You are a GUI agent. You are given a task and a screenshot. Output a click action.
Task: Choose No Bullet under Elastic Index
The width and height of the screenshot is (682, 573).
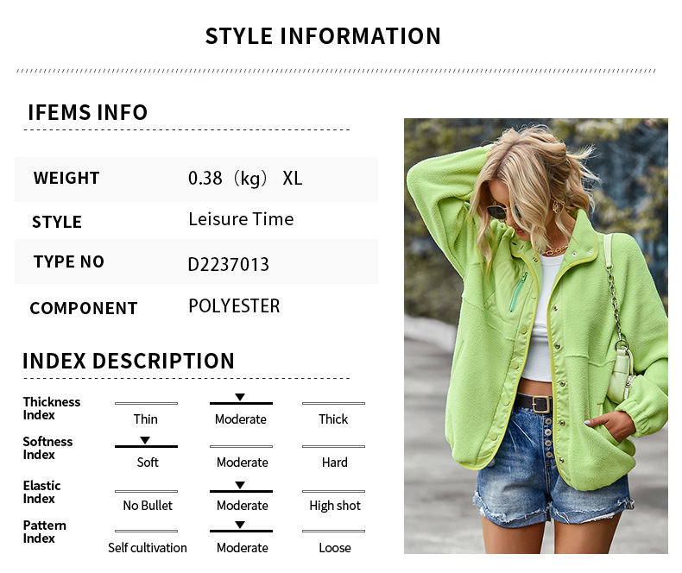pyautogui.click(x=148, y=505)
